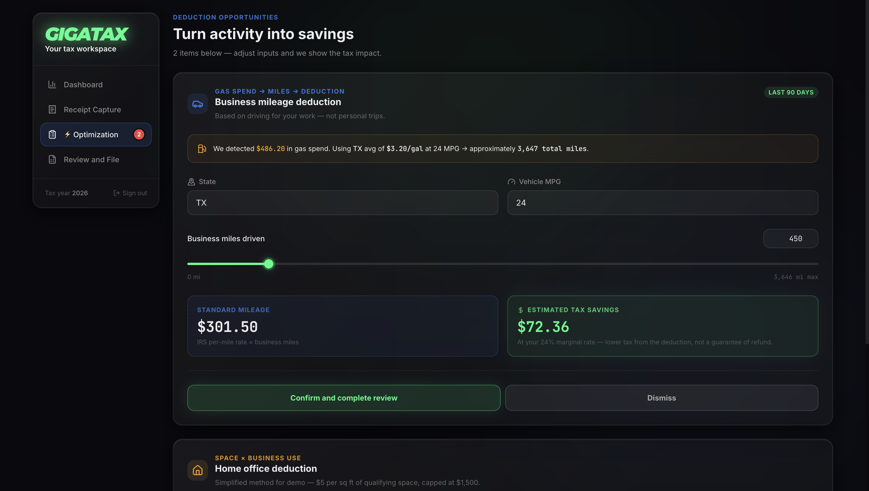This screenshot has width=869, height=491.
Task: Click the car icon beside Business mileage deduction
Action: click(x=197, y=104)
